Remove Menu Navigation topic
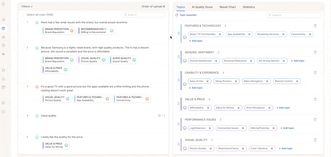331x157 pixels. (x=267, y=81)
